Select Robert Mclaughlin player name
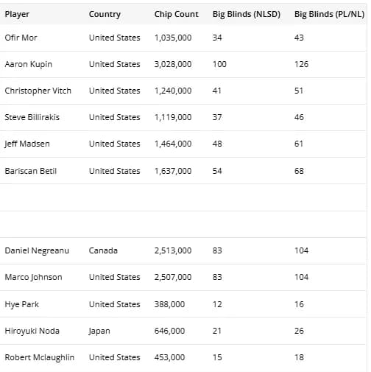 pos(40,357)
